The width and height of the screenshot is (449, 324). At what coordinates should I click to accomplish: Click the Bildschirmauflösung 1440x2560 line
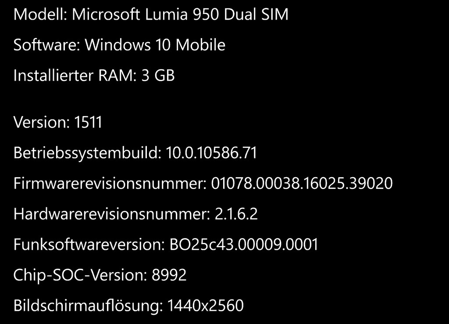[x=128, y=306]
